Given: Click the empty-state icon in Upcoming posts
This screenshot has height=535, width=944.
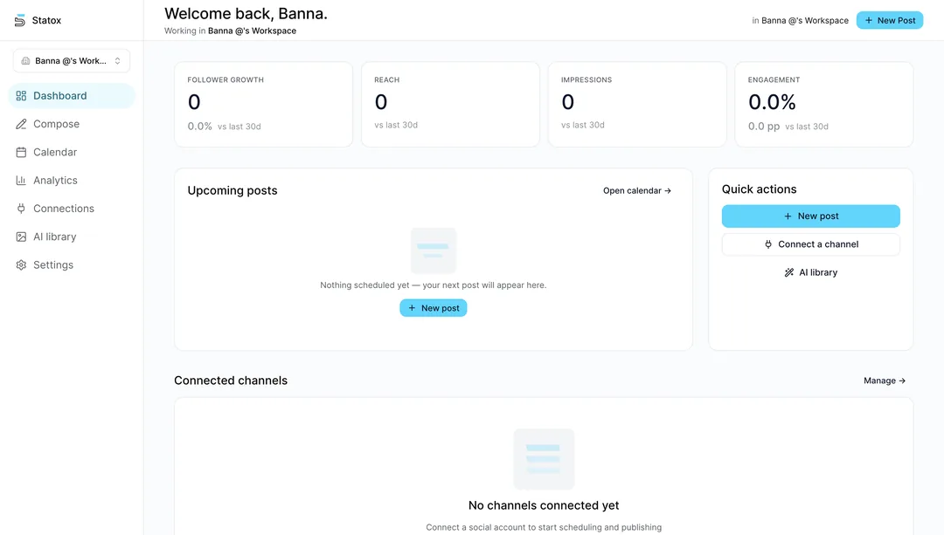Looking at the screenshot, I should [434, 250].
